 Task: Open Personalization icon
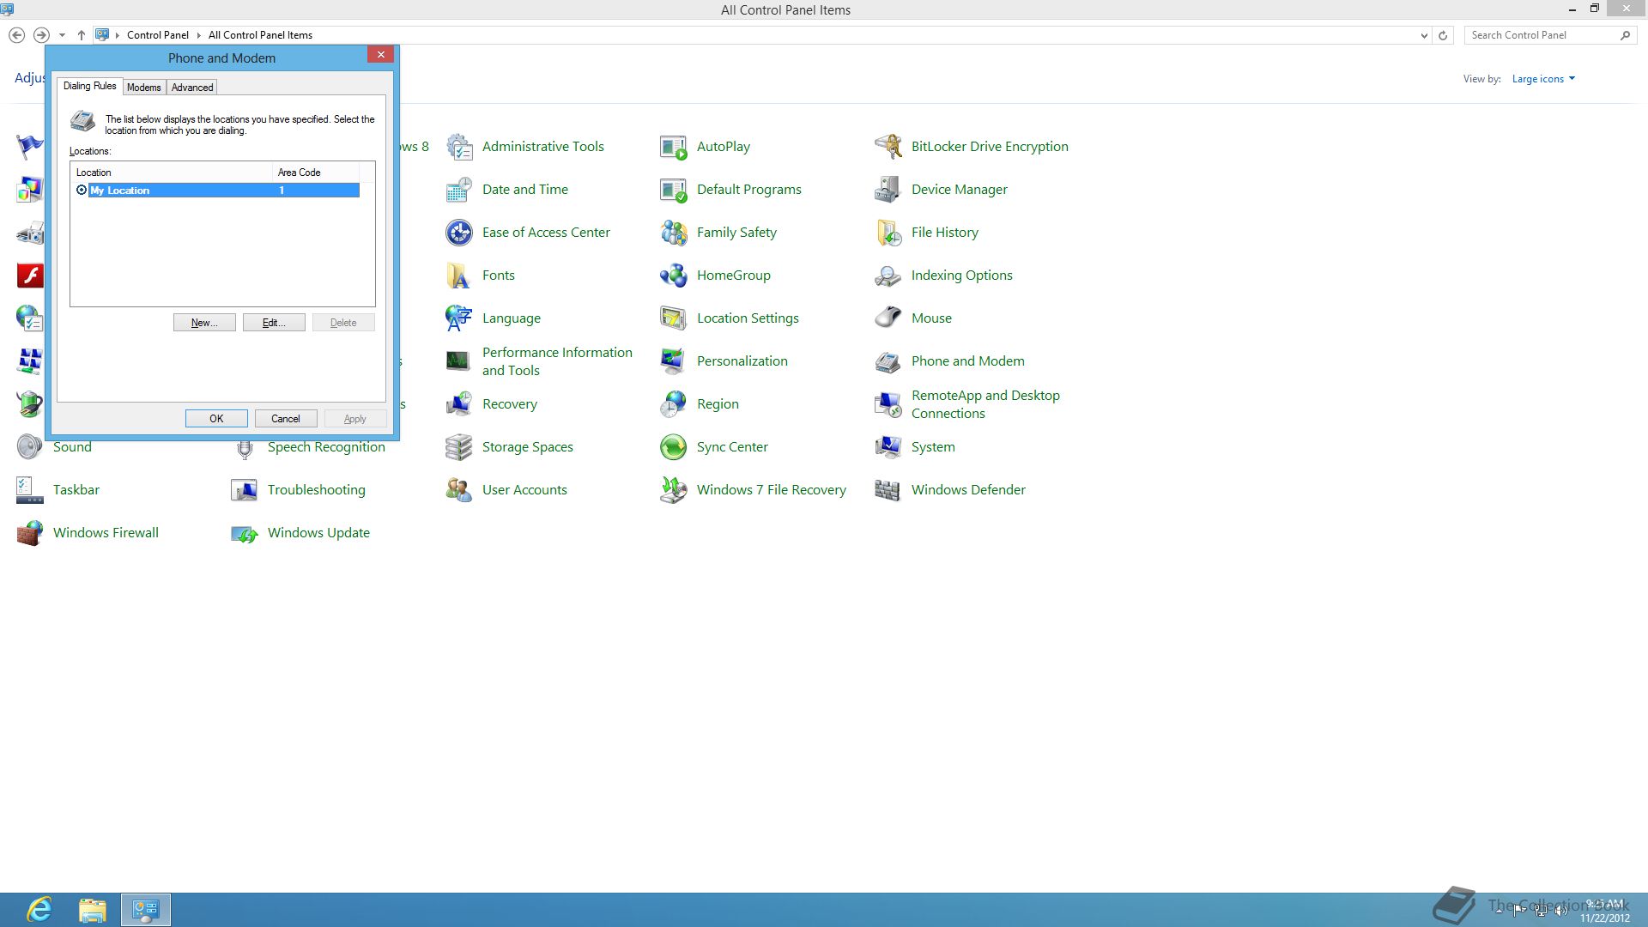(674, 361)
